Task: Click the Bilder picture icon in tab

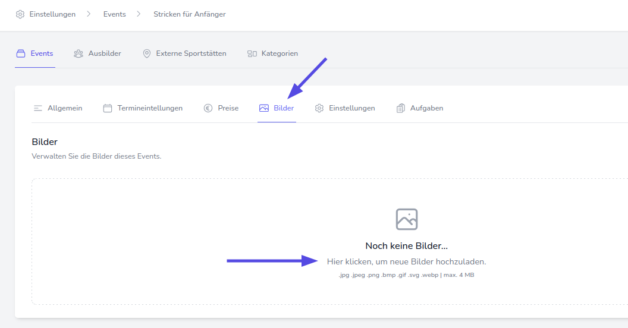Action: click(264, 108)
